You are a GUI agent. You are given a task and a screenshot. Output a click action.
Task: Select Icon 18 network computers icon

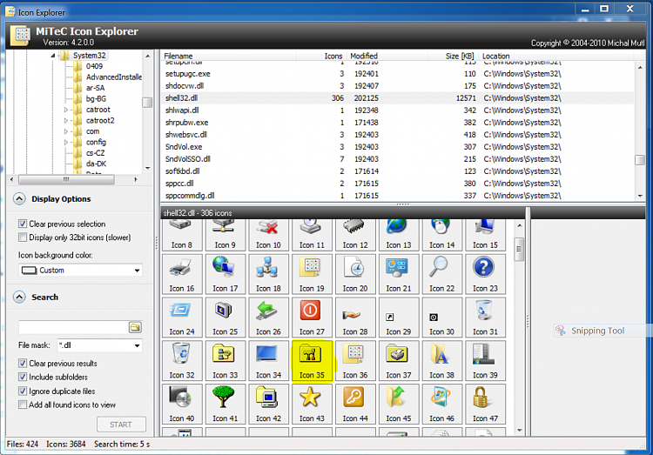[x=269, y=274]
